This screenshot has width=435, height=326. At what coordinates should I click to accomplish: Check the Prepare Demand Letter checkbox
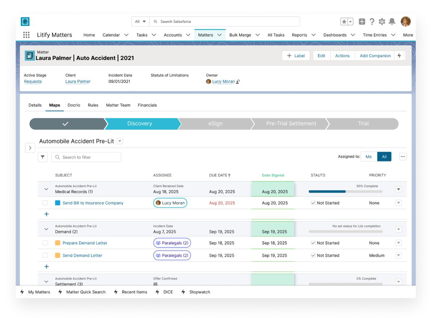pyautogui.click(x=45, y=243)
